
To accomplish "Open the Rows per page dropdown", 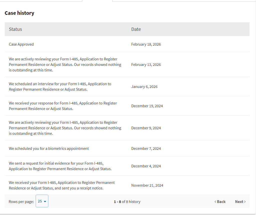I will (x=42, y=201).
